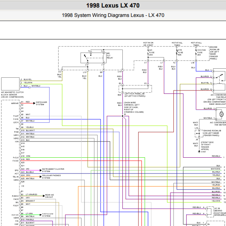Click the motor symbol of condenser fan
The image size is (226, 226).
click(x=221, y=114)
